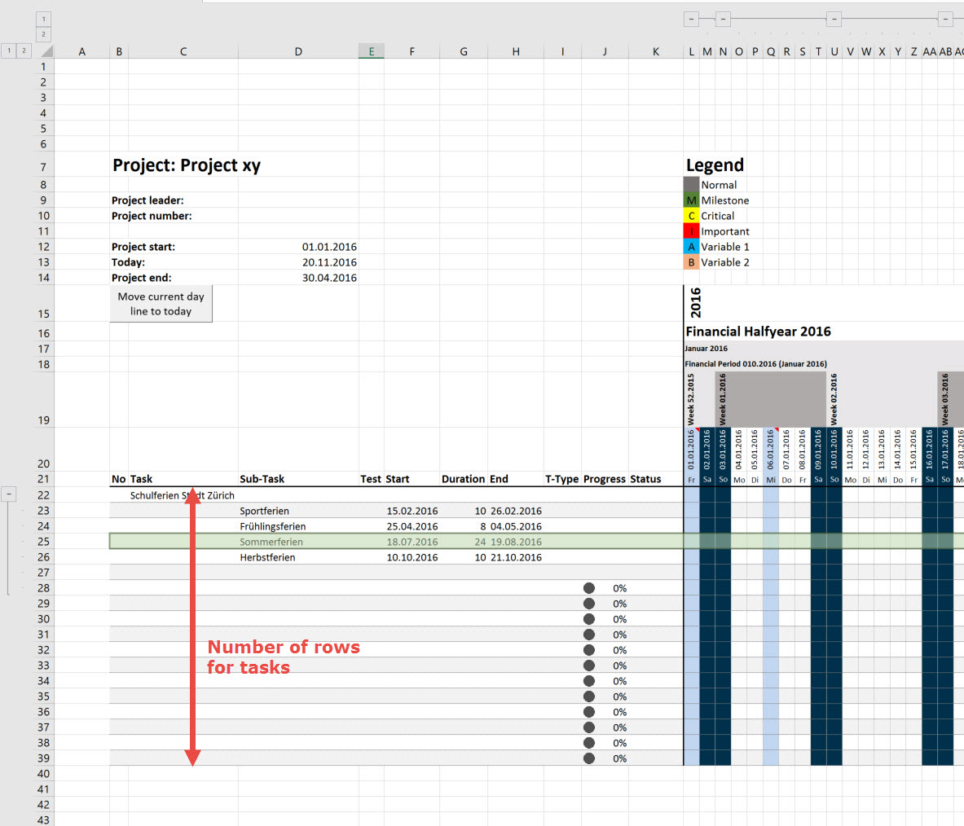The image size is (964, 826).
Task: Select the Herbstferien sub-task cell
Action: (299, 557)
